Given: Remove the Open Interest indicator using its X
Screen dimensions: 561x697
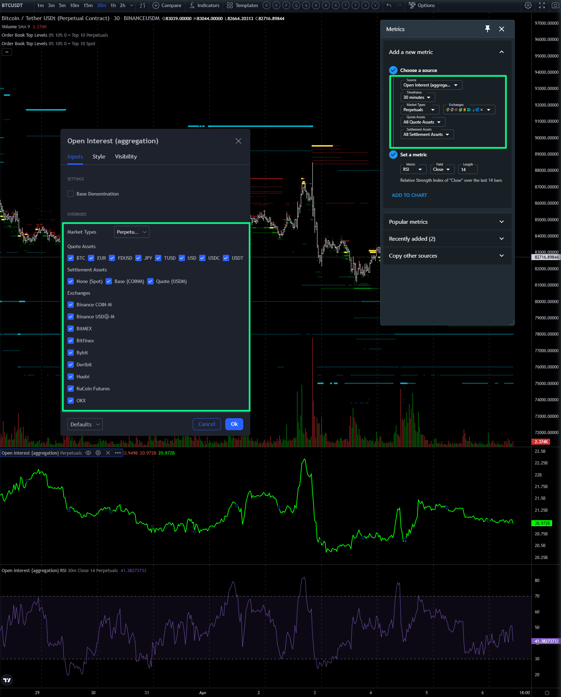Looking at the screenshot, I should coord(108,453).
